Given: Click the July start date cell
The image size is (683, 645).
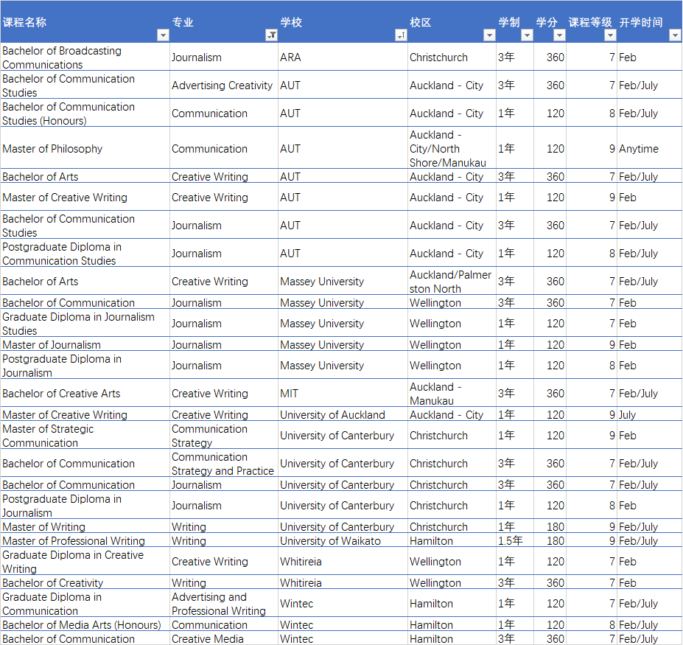Looking at the screenshot, I should pos(649,414).
